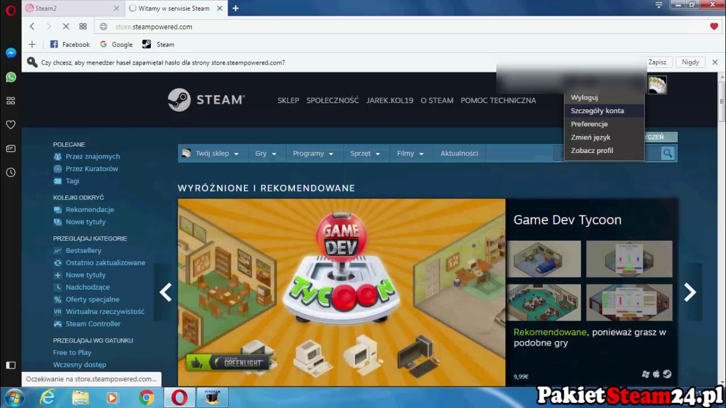
Task: Open the Facebook bookmark
Action: [70, 44]
